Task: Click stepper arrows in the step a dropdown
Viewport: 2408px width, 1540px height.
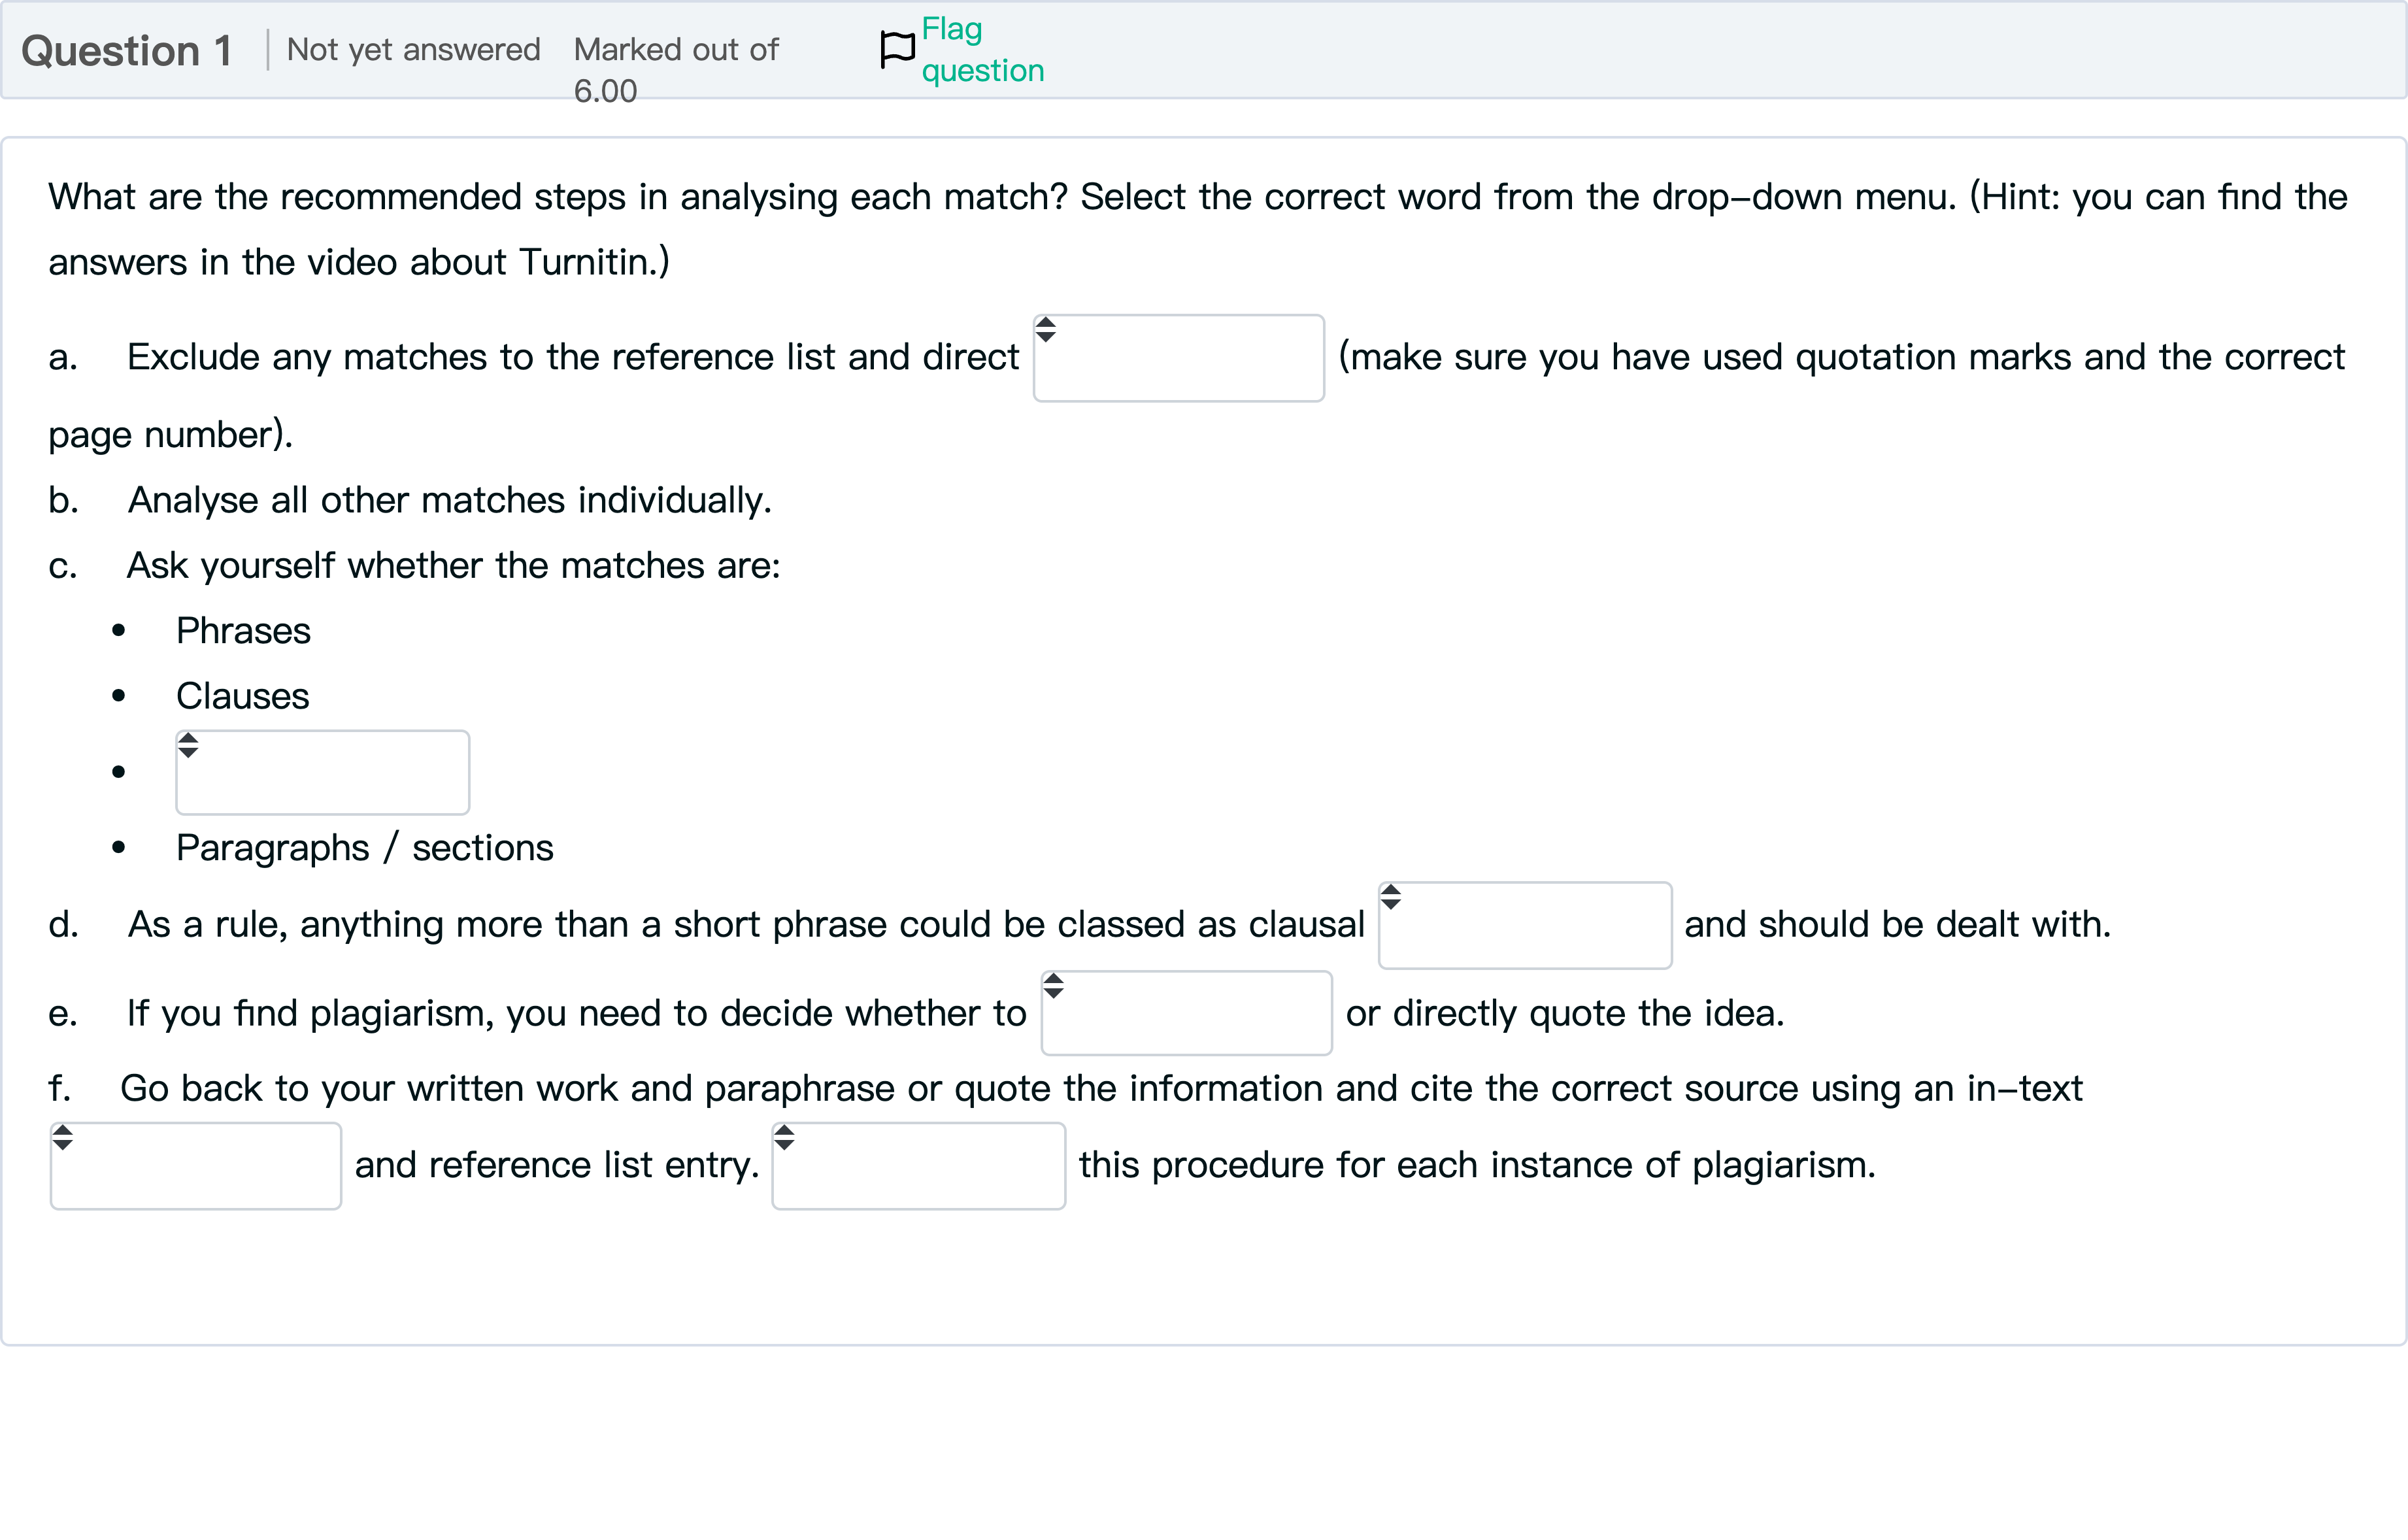Action: (x=1045, y=329)
